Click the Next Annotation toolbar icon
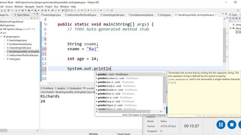This screenshot has height=135, width=241. (79, 10)
